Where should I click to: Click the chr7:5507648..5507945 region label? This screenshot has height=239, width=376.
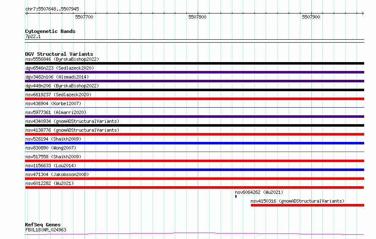point(52,9)
